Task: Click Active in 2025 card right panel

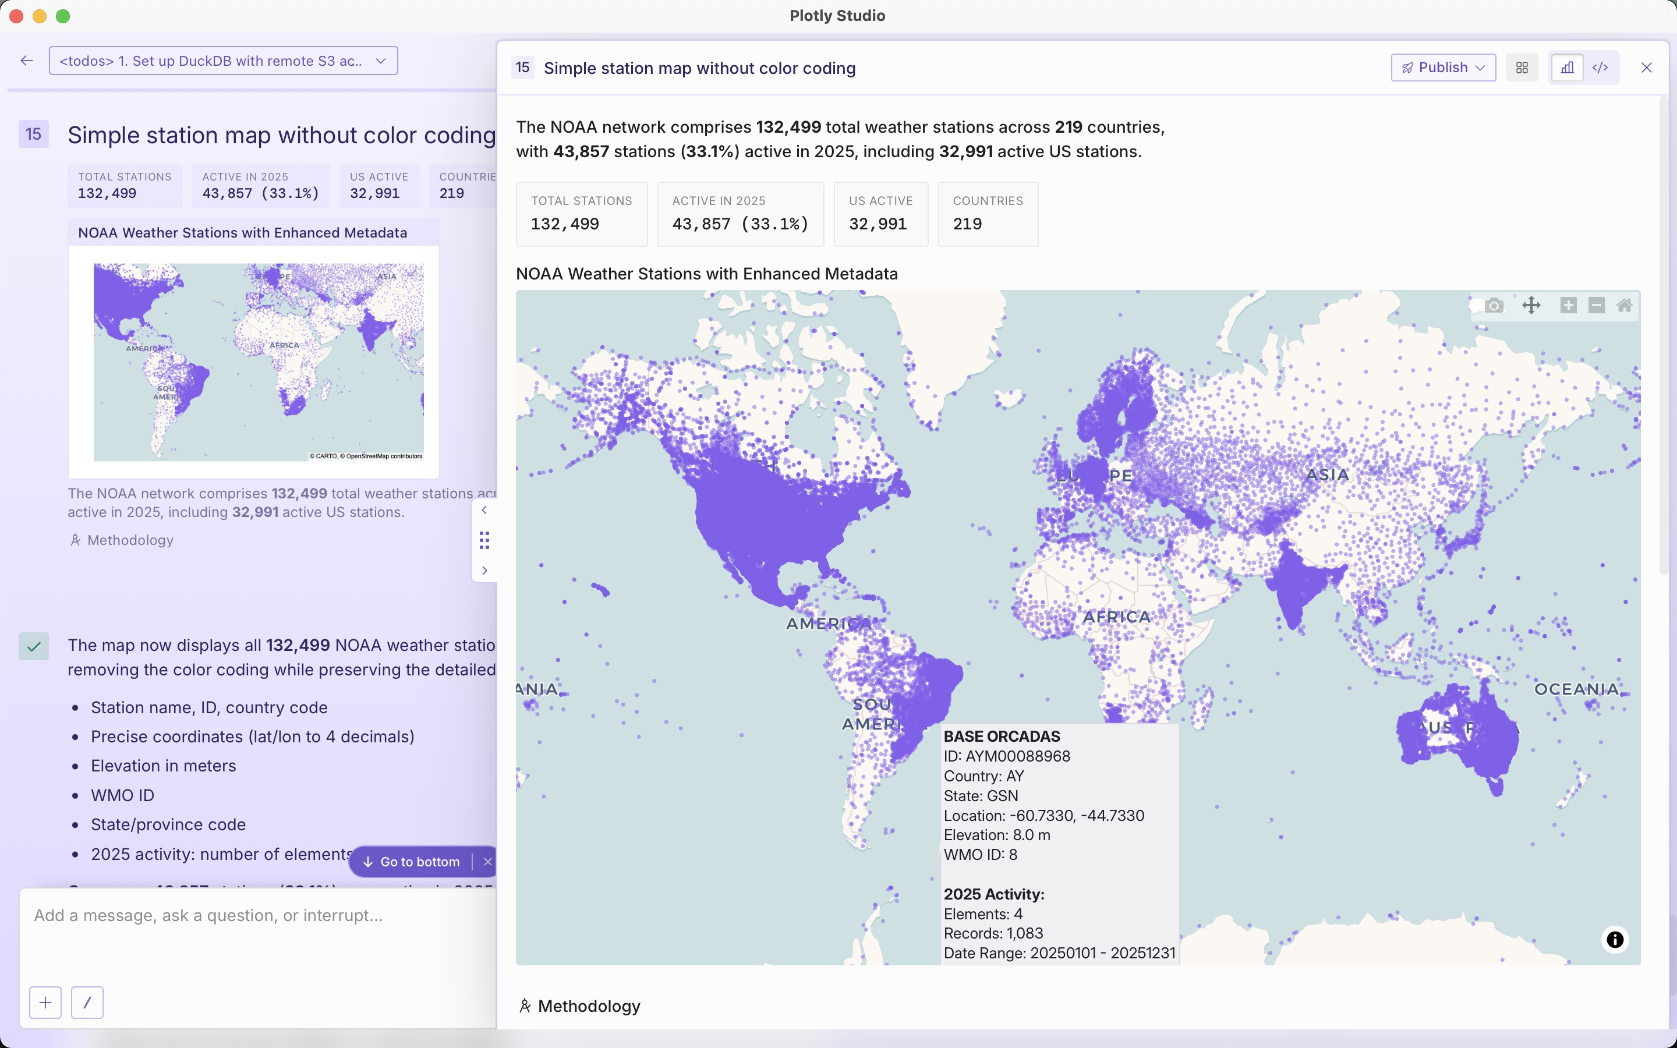Action: pyautogui.click(x=740, y=214)
